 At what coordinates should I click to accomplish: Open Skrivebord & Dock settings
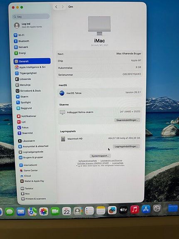[28, 91]
